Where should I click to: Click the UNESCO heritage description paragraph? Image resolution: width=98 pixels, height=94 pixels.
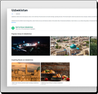coord(54,21)
